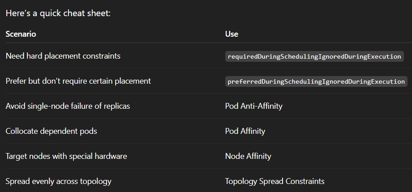
Task: Click the 'Here's a quick cheat sheet' text
Action: 58,13
